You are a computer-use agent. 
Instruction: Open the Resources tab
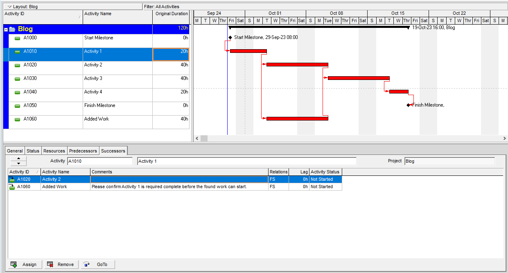tap(54, 151)
